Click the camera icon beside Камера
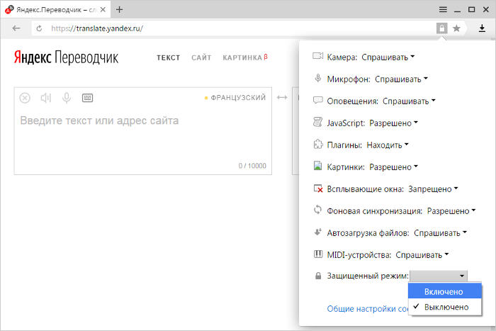 (317, 56)
